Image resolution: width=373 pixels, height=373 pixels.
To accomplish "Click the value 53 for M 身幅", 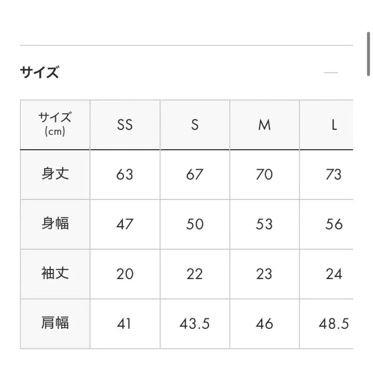I will pos(264,224).
